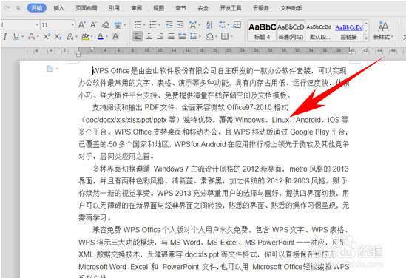Apply the 标题 4 style
The image size is (406, 278).
click(262, 31)
